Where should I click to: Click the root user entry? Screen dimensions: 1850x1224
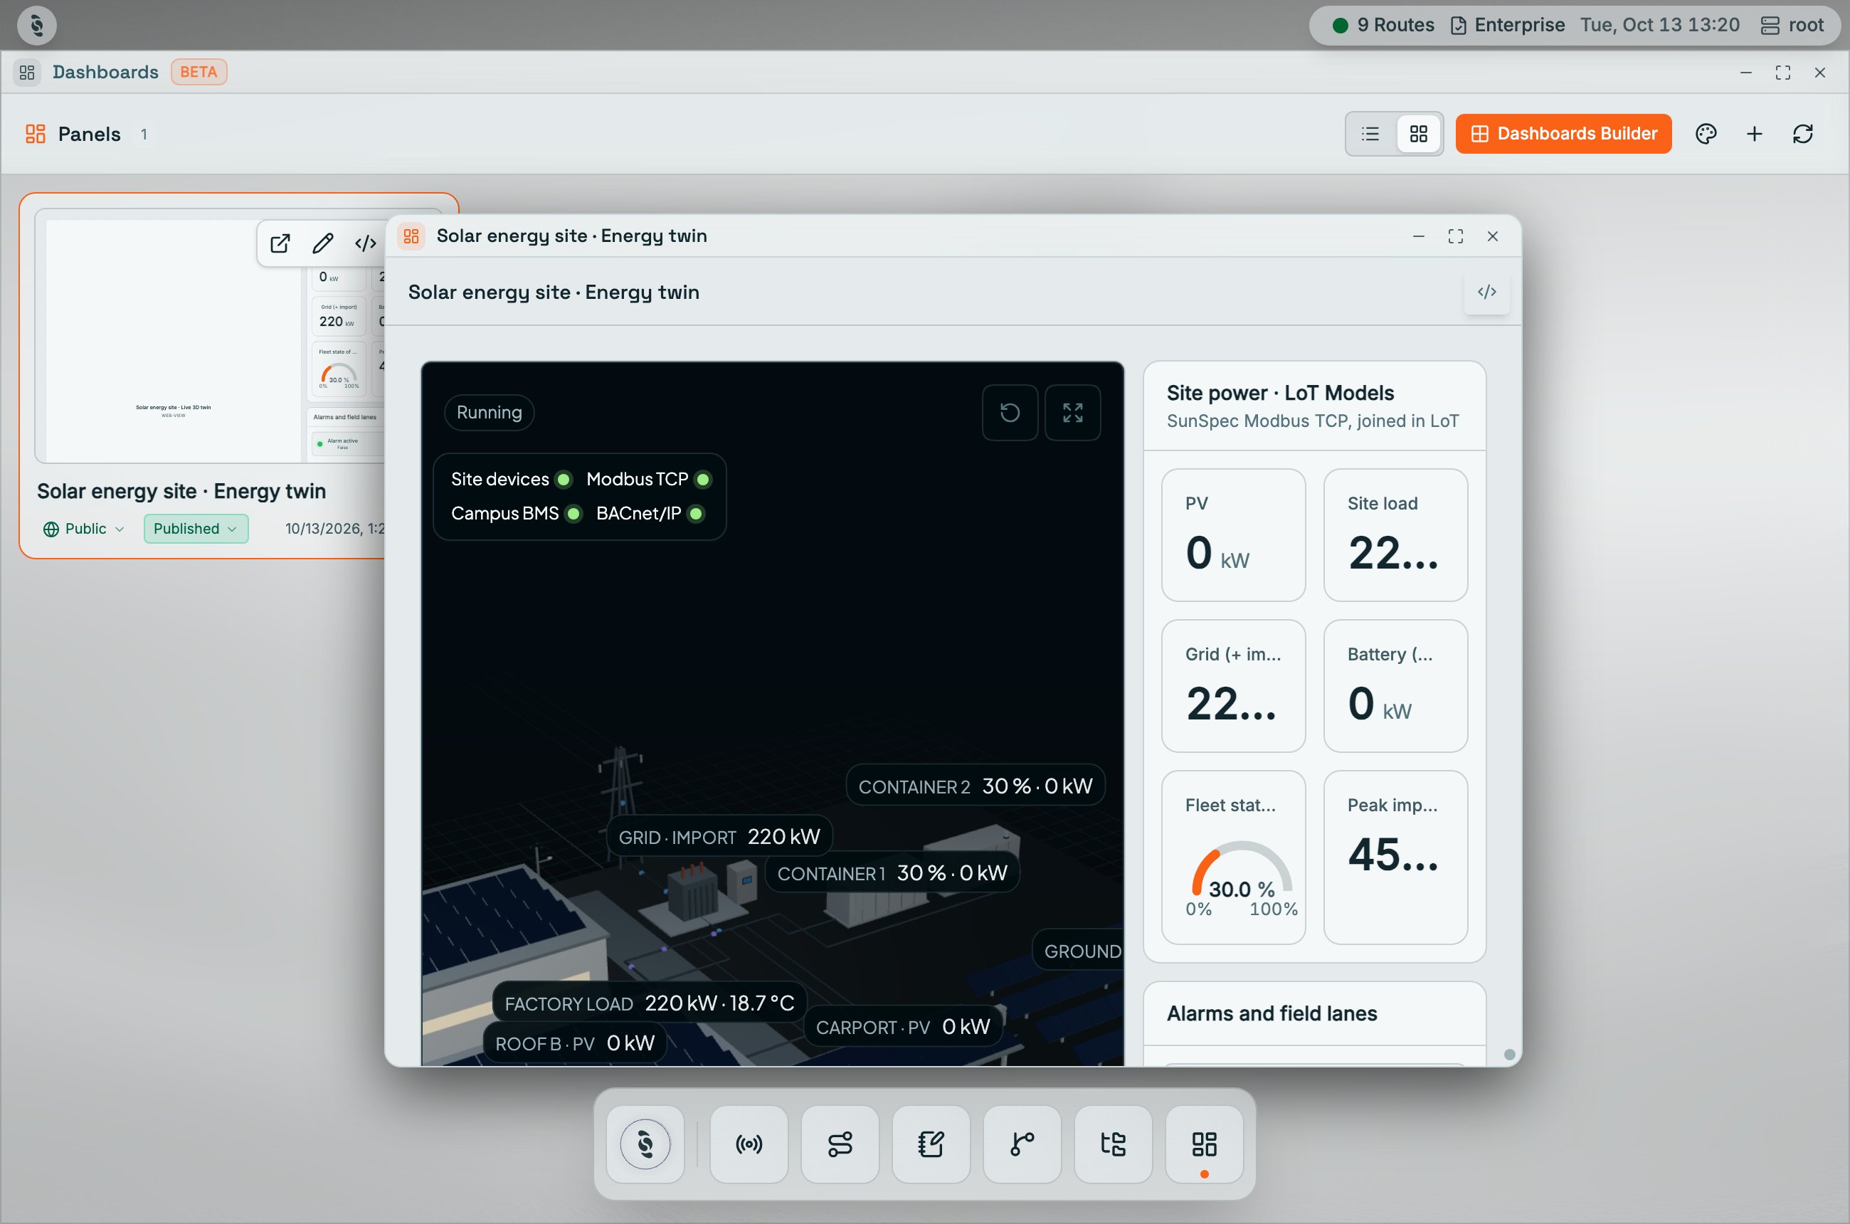pyautogui.click(x=1792, y=25)
